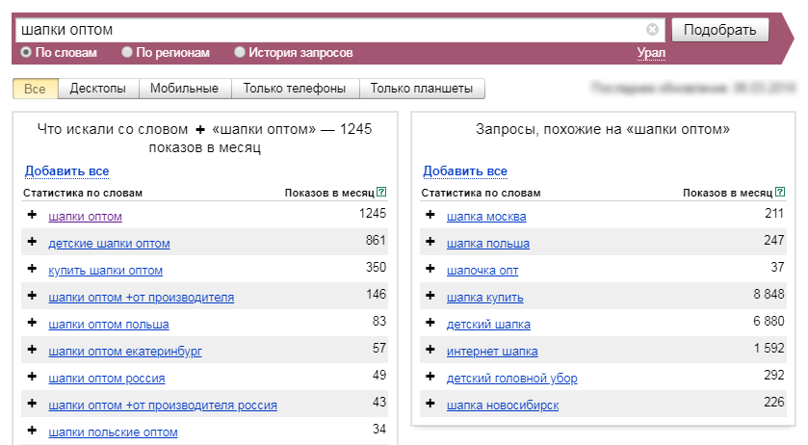Open the 'шапка польша' link

coord(488,244)
